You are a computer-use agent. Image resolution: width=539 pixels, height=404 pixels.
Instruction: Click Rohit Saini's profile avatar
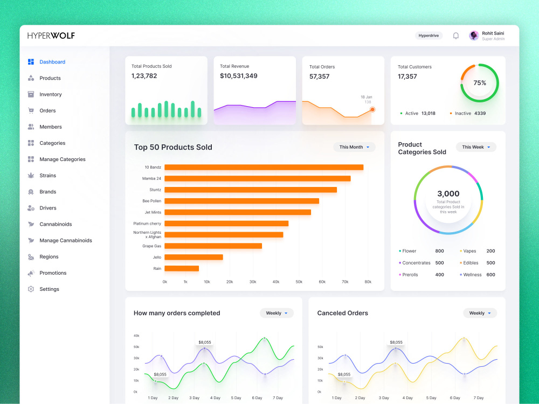(474, 36)
